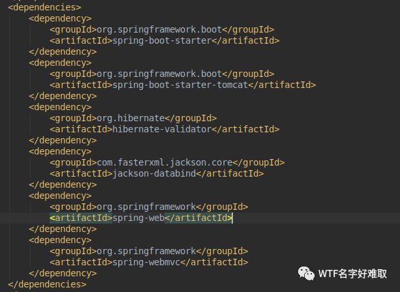Click the jackson dependency opening tag
Viewport: 400px width, 292px height.
click(x=60, y=151)
